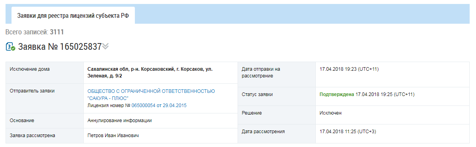Select the Аннулирование информации value
The image size is (476, 147).
(x=120, y=121)
